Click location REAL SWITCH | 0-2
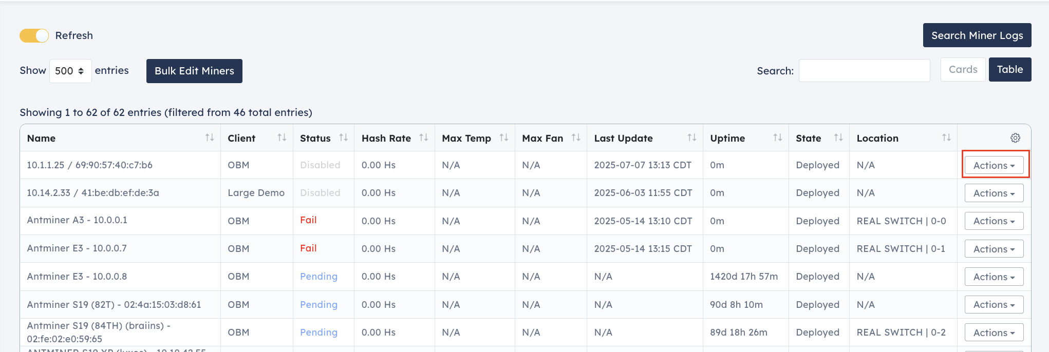Screen dimensions: 1049x352 pos(901,333)
